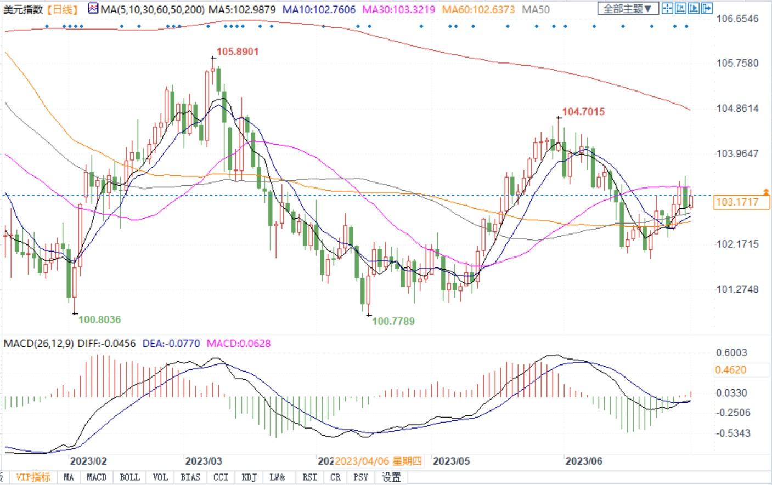772x485 pixels.
Task: Click the MA5:102.9879 value
Action: tap(242, 9)
